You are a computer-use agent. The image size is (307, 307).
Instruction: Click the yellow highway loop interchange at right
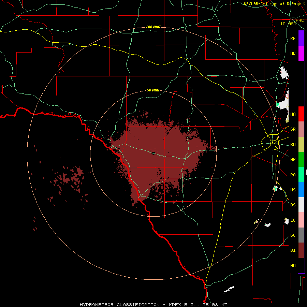[x=270, y=142]
